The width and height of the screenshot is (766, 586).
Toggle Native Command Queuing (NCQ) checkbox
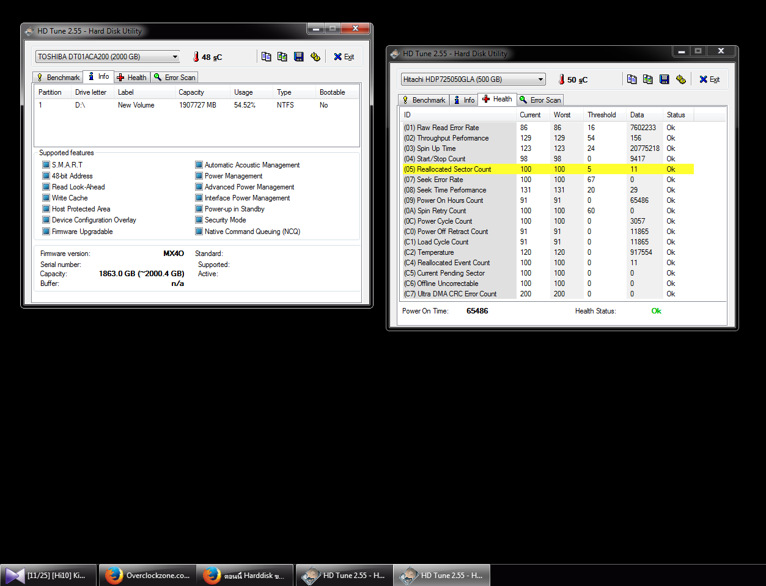(199, 232)
